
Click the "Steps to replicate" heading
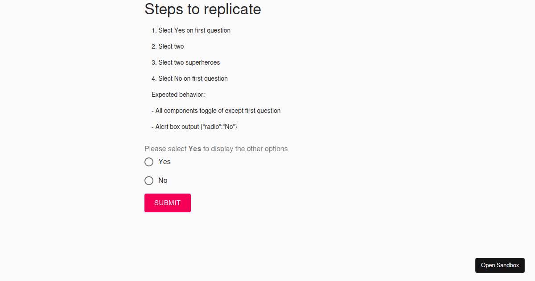203,9
